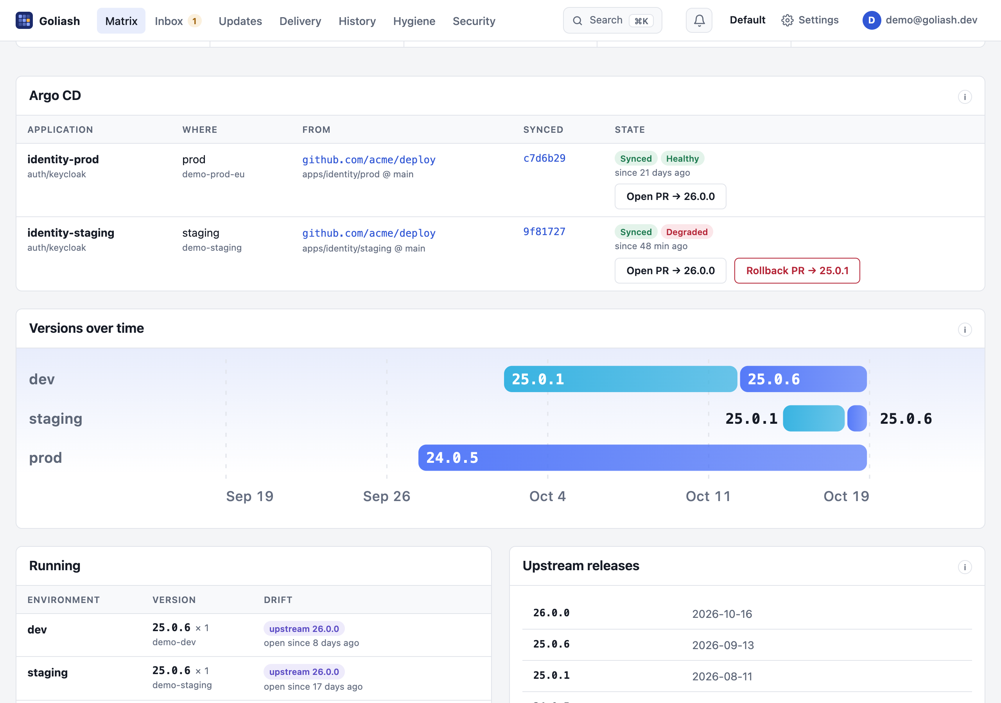Screen dimensions: 1001x703
Task: Click the dev environment row in Running
Action: click(x=254, y=635)
